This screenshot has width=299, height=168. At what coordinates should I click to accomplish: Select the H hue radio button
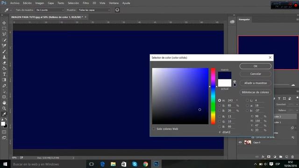click(x=220, y=100)
